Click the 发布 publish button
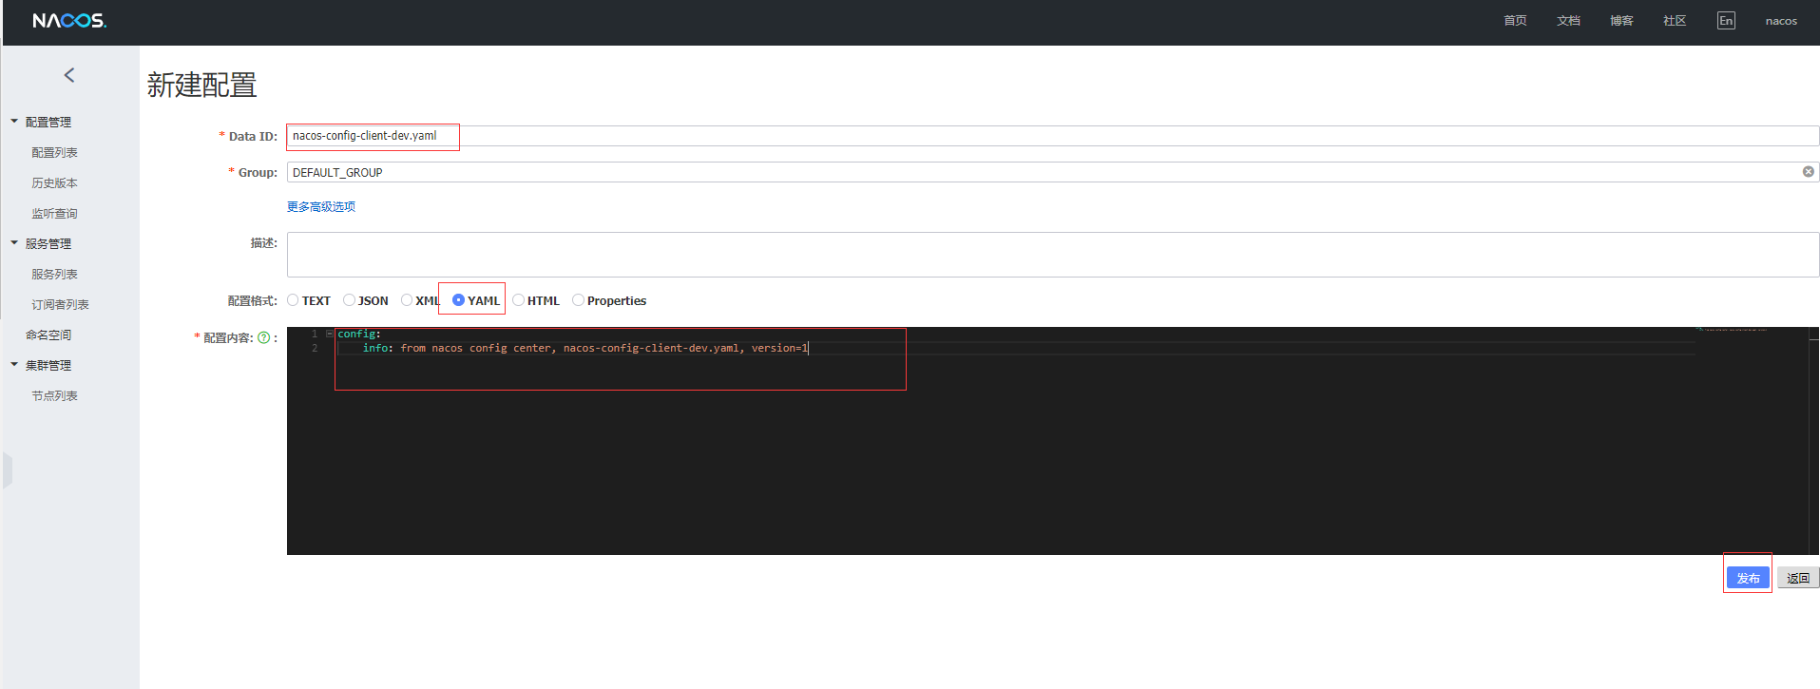This screenshot has height=689, width=1820. [x=1748, y=578]
